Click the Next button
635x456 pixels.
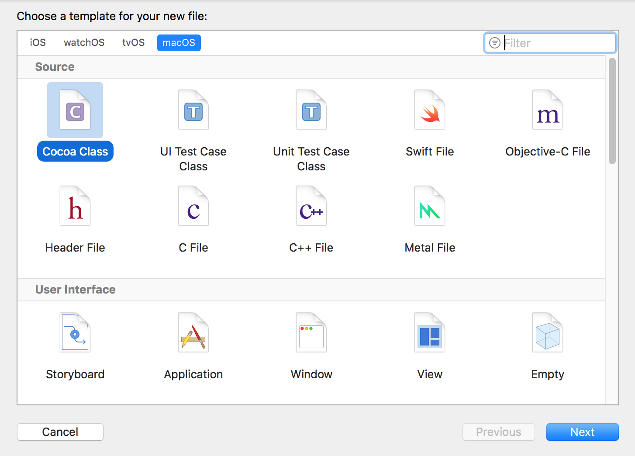click(x=582, y=432)
